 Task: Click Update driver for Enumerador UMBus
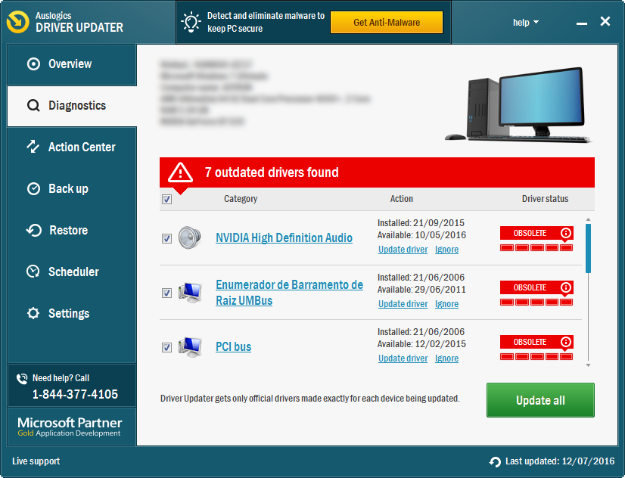pos(403,304)
